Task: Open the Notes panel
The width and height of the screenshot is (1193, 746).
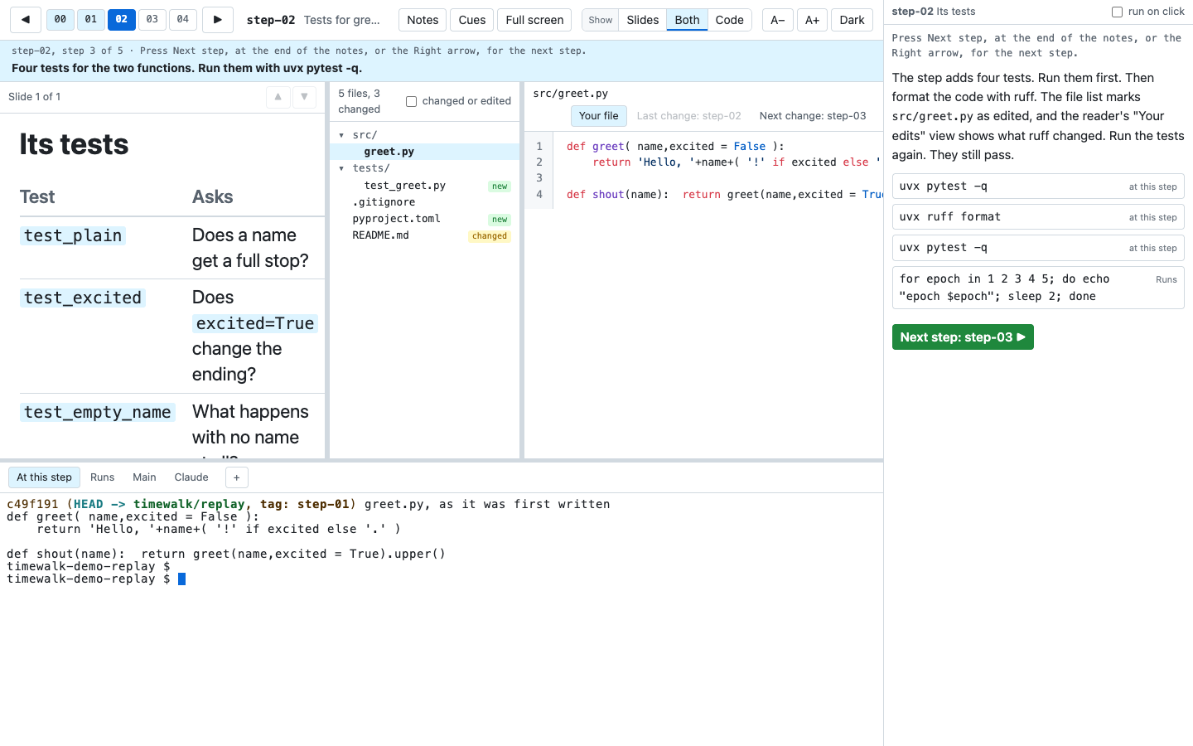Action: point(423,20)
